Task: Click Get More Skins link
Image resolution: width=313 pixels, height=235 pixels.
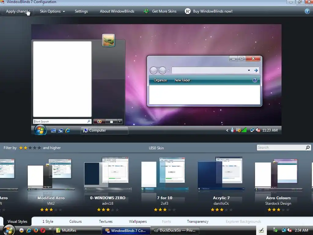Action: (164, 11)
